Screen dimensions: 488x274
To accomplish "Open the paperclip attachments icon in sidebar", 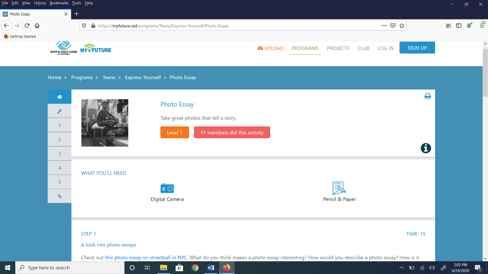I will [x=60, y=196].
